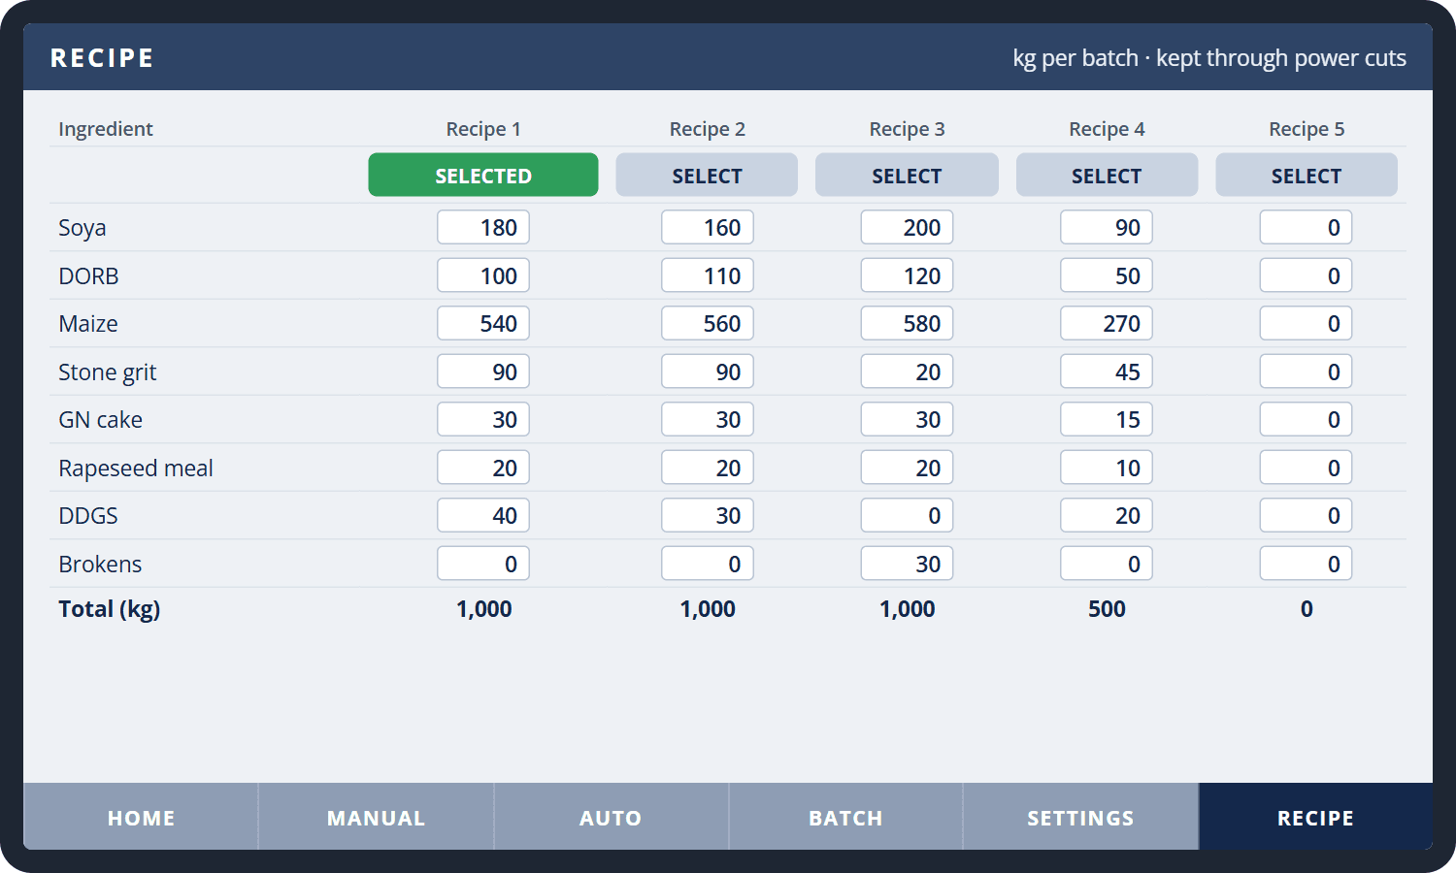Screen dimensions: 1456x873
Task: Select Recipe 5 for batching
Action: coord(1307,175)
